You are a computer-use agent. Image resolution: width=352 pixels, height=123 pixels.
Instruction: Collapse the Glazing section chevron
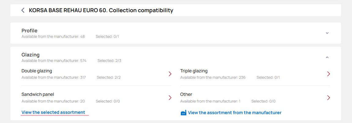coord(327,57)
